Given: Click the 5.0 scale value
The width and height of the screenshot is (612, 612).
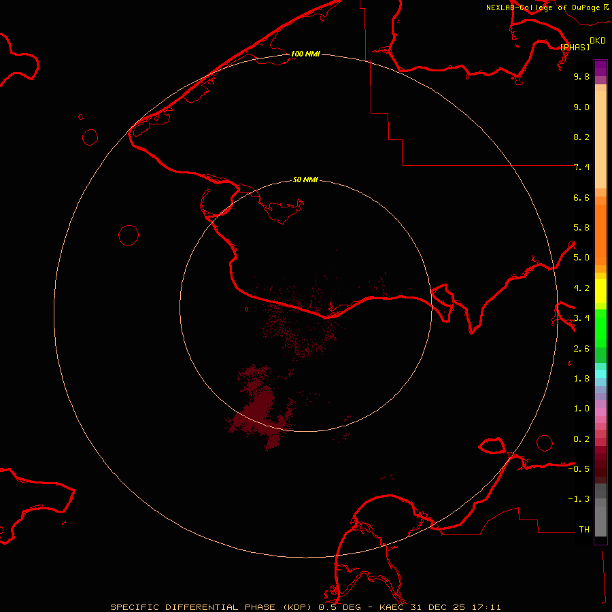Looking at the screenshot, I should click(581, 258).
